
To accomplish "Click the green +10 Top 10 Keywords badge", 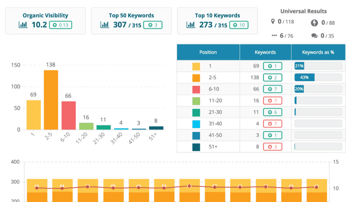I will pos(239,25).
